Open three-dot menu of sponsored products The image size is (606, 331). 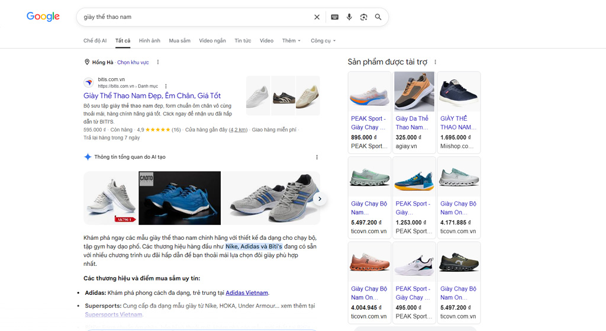pos(435,62)
